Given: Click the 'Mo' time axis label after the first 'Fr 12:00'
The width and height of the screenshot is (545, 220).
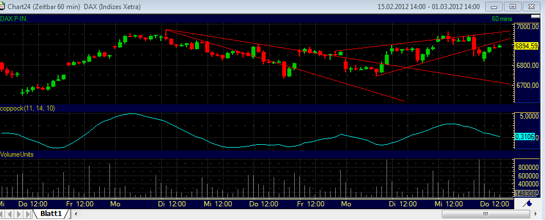Looking at the screenshot, I should [x=115, y=203].
